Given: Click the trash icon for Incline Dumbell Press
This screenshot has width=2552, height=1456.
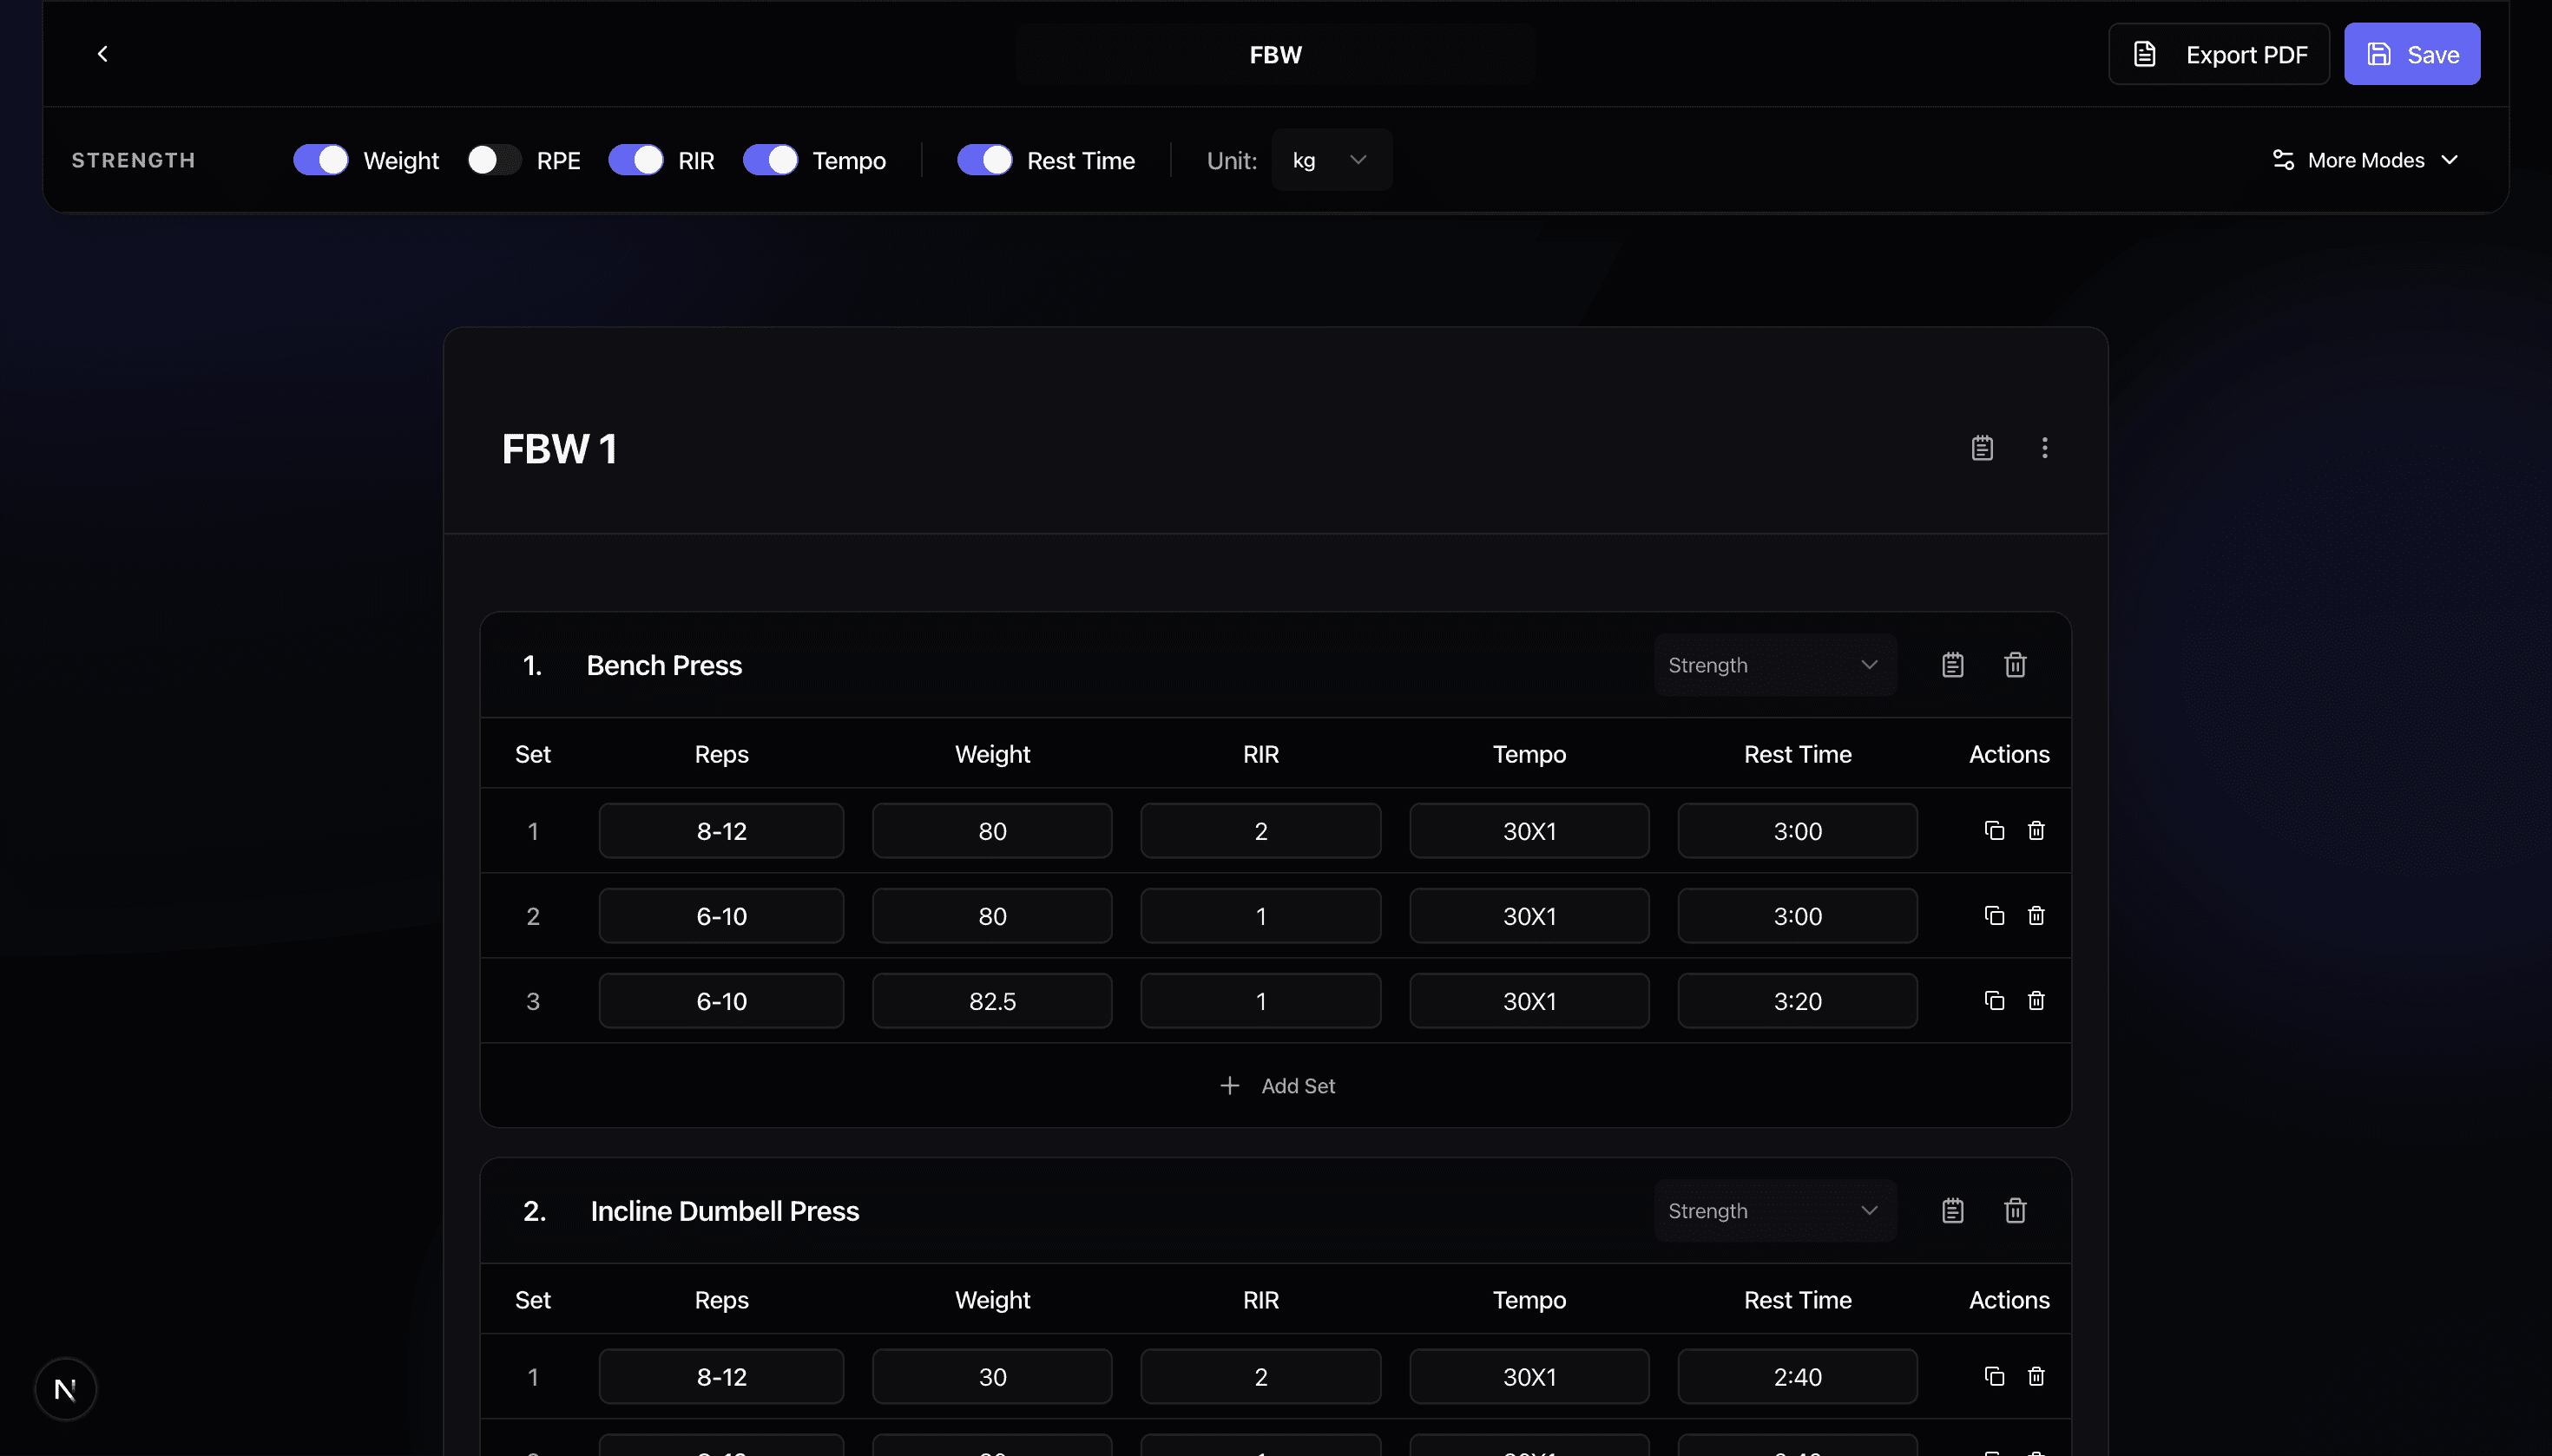Looking at the screenshot, I should 2016,1210.
